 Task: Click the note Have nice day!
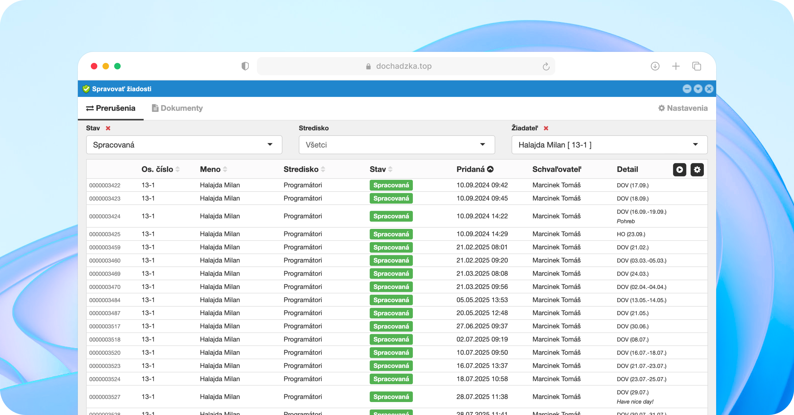pyautogui.click(x=635, y=402)
